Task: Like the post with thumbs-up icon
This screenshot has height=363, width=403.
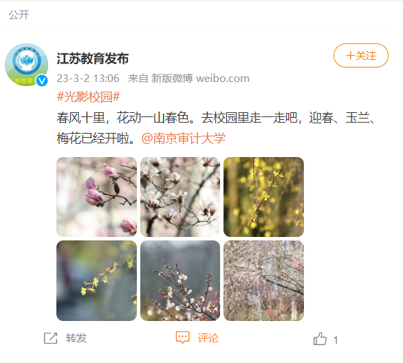Action: 320,338
